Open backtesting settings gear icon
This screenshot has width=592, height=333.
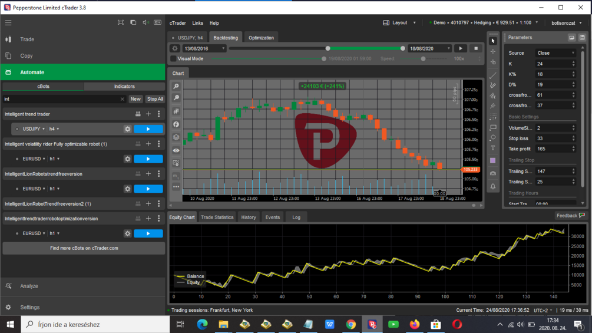point(175,48)
